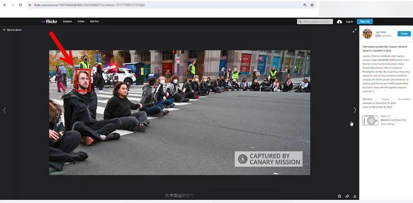Go to the previous photo arrow
The height and width of the screenshot is (203, 413).
click(x=4, y=110)
